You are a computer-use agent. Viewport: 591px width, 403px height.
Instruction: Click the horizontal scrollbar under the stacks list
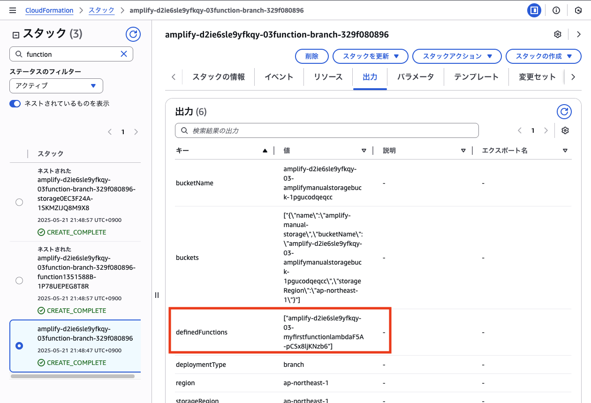72,376
